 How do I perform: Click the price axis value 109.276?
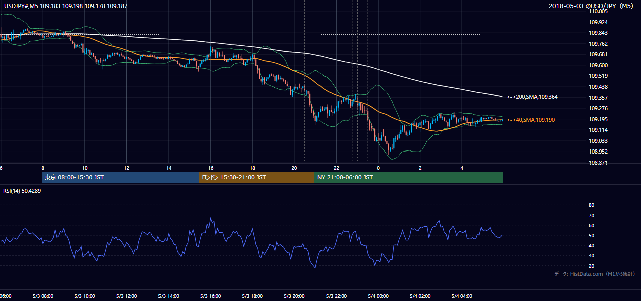tap(598, 108)
